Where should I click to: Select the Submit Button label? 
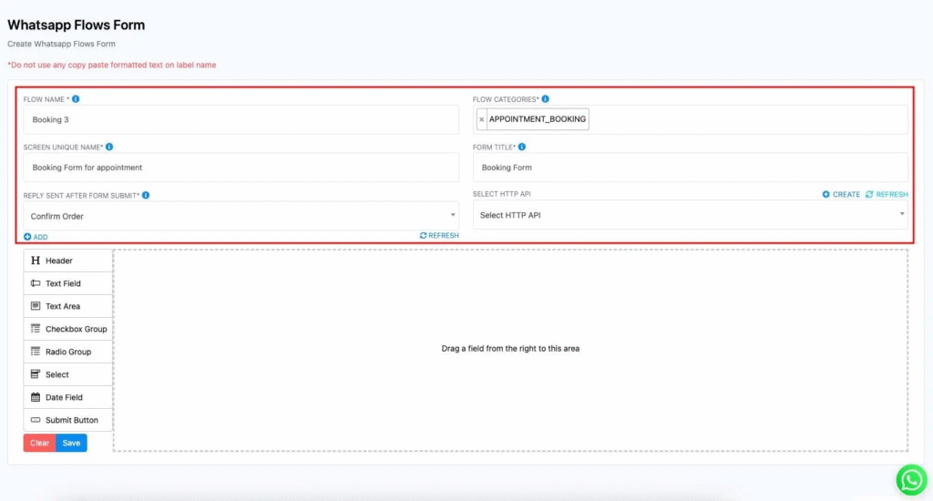(72, 420)
